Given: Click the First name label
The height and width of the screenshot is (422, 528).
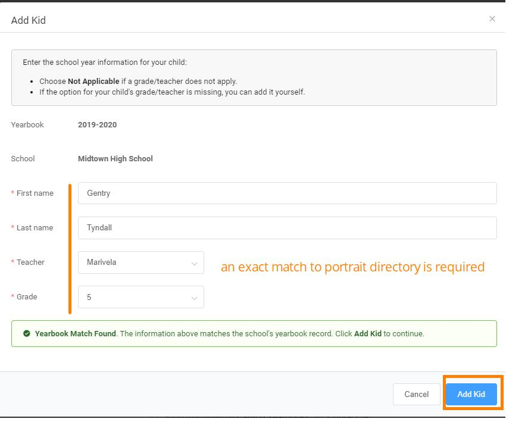Looking at the screenshot, I should (35, 193).
